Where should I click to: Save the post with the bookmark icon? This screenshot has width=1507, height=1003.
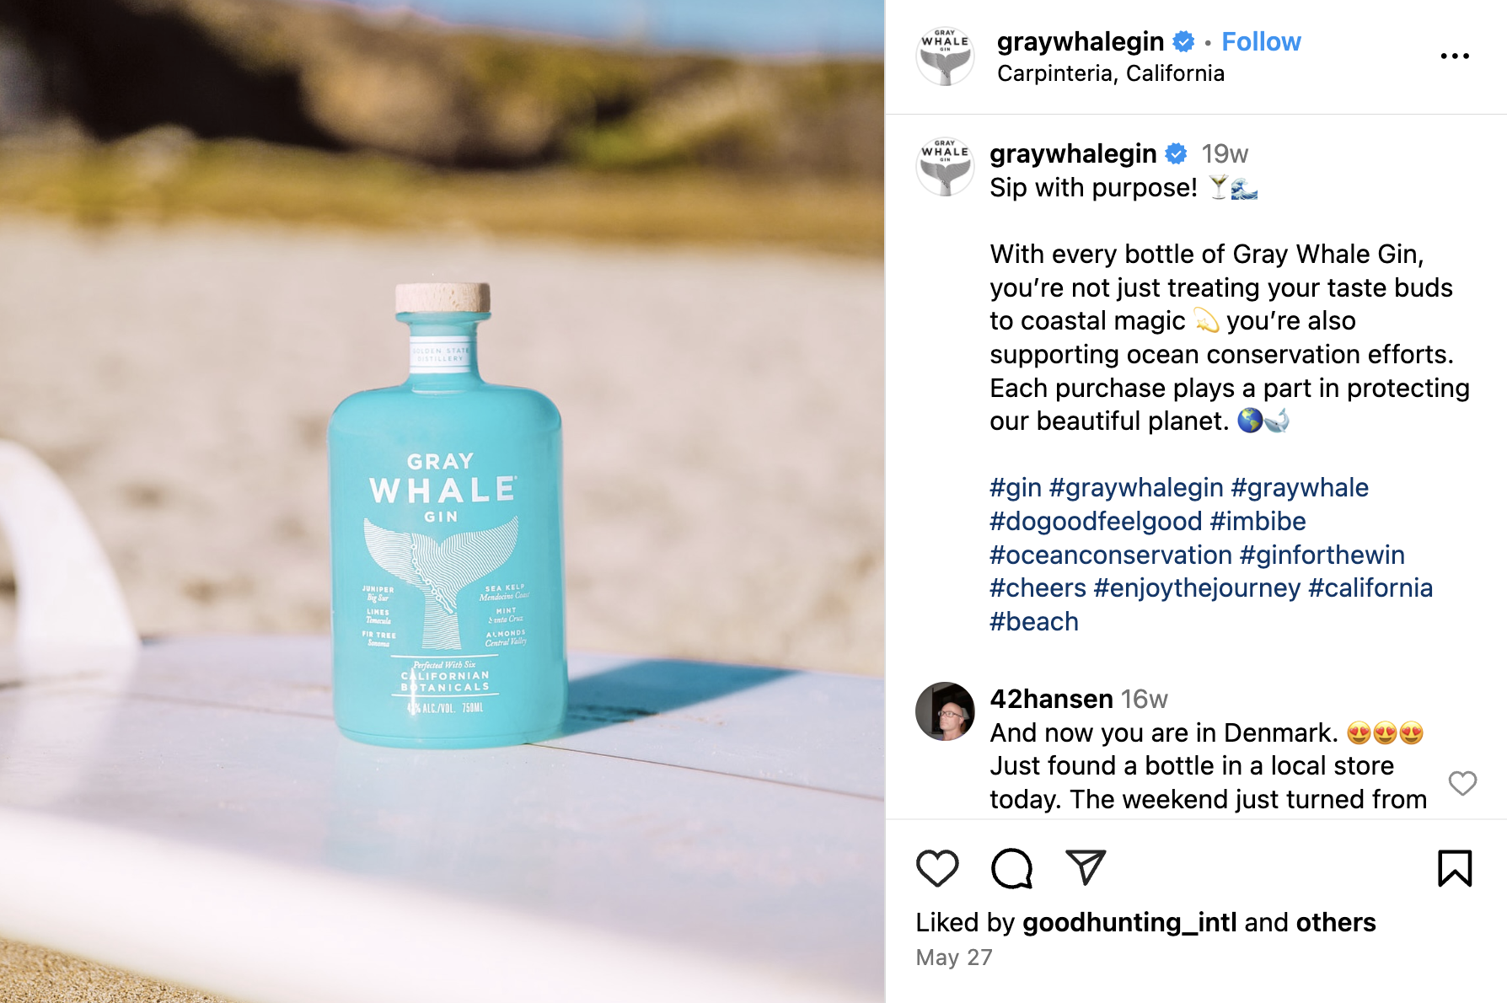(1455, 868)
